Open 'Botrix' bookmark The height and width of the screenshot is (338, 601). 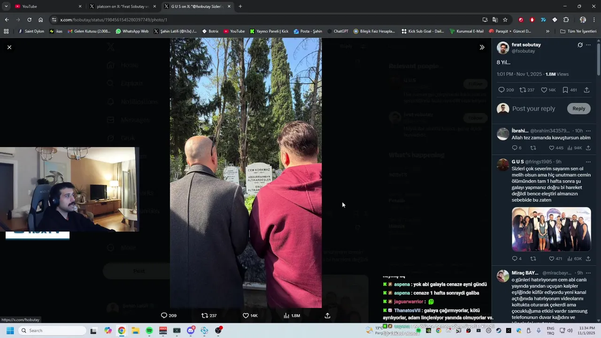pos(210,31)
